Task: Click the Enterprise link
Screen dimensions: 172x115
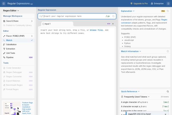Action: 157,3
